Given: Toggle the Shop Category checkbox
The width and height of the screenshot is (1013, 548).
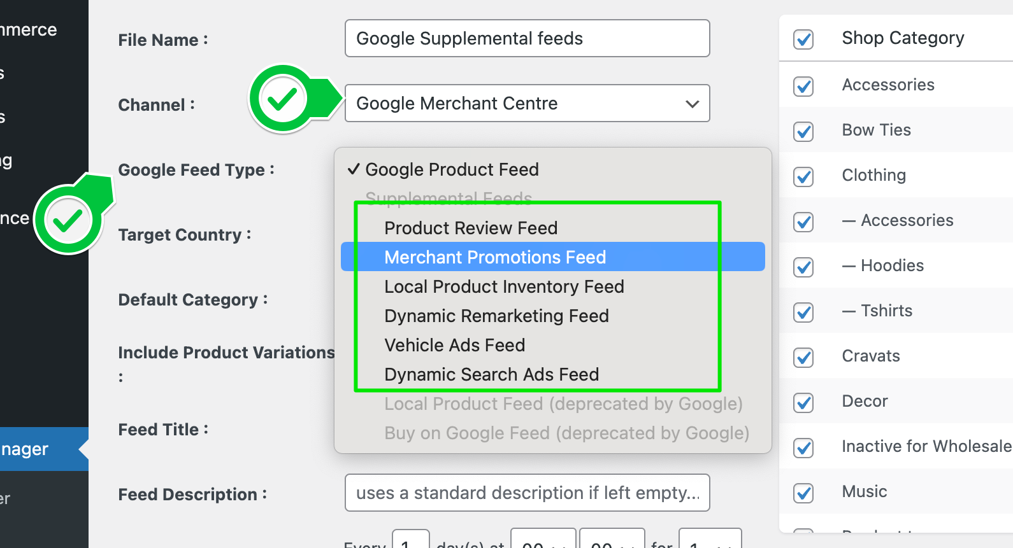Looking at the screenshot, I should coord(803,39).
